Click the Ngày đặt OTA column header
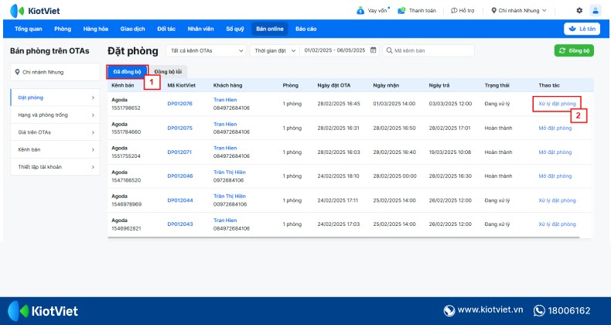 point(333,85)
